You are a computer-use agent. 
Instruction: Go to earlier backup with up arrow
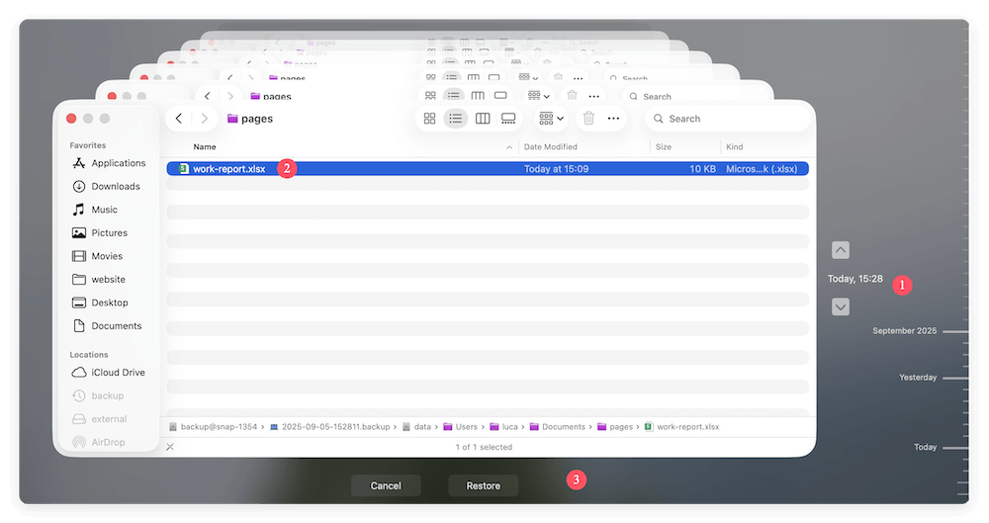[840, 250]
